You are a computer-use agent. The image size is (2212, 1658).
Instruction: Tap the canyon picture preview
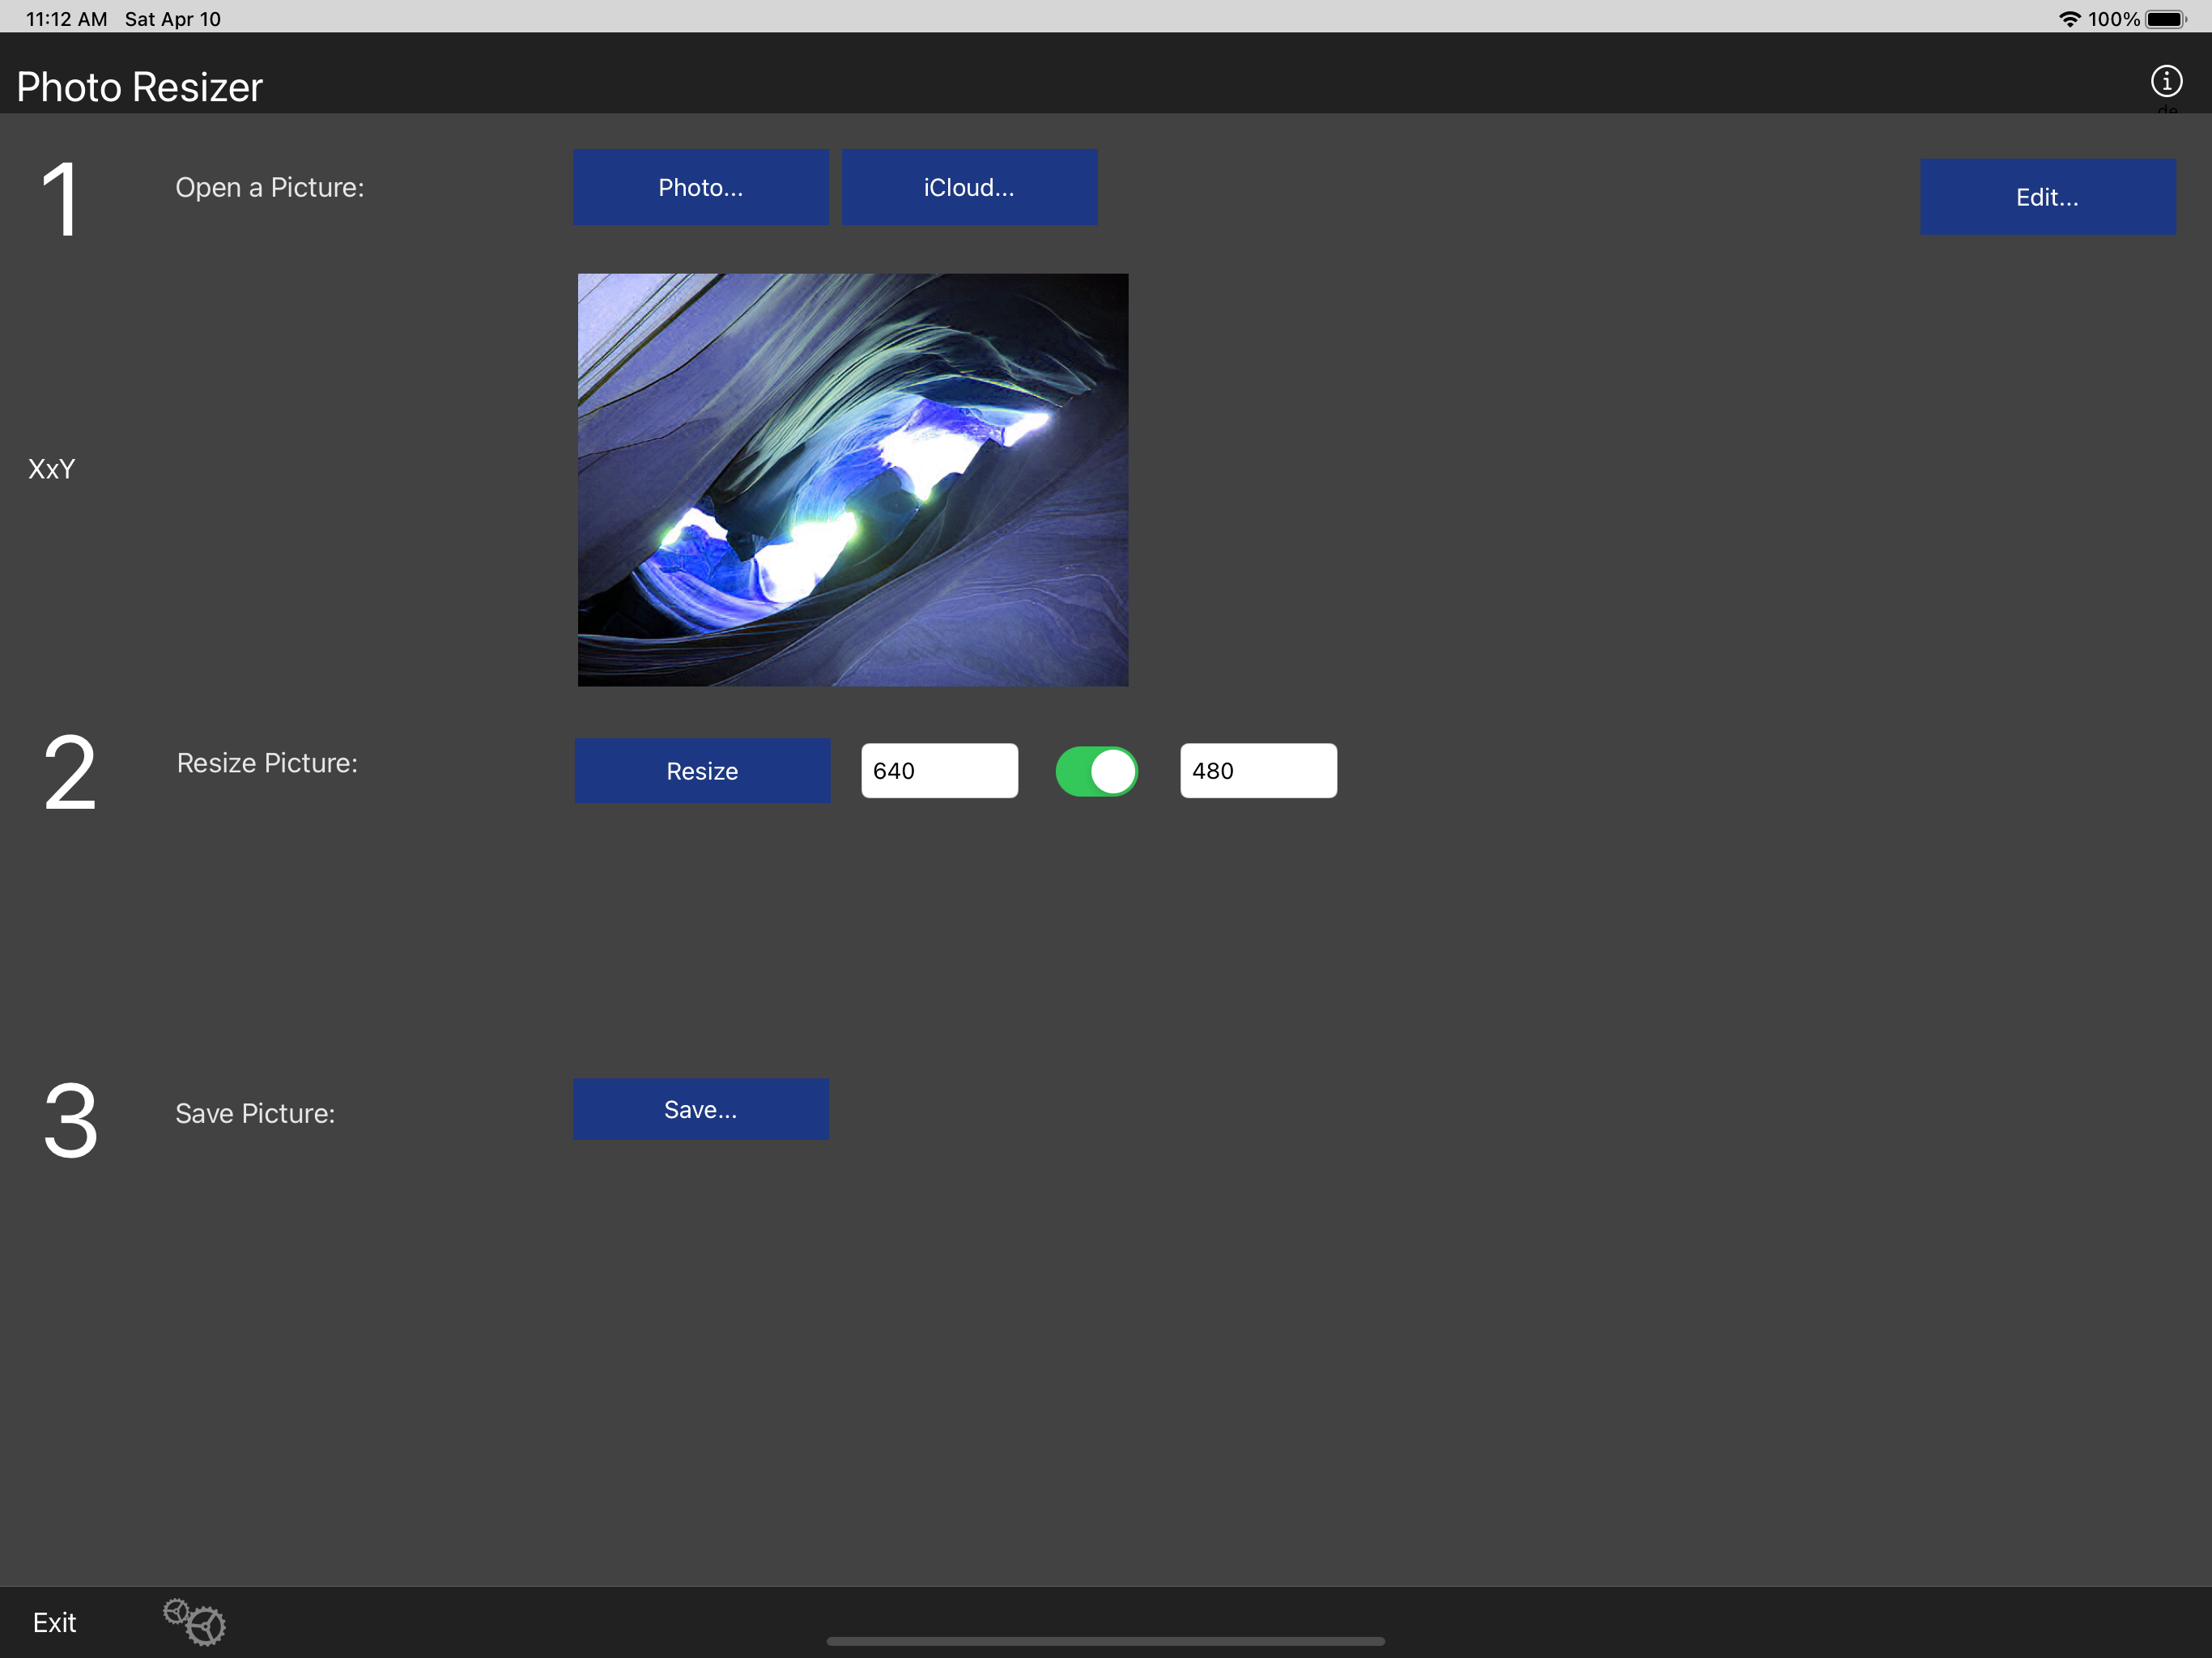point(853,480)
